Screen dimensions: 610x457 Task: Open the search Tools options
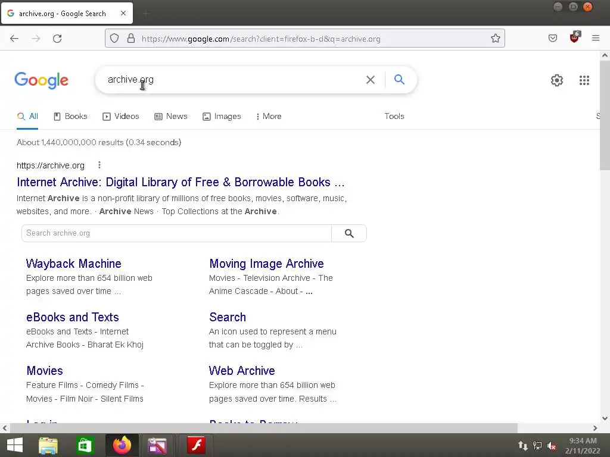pyautogui.click(x=394, y=116)
